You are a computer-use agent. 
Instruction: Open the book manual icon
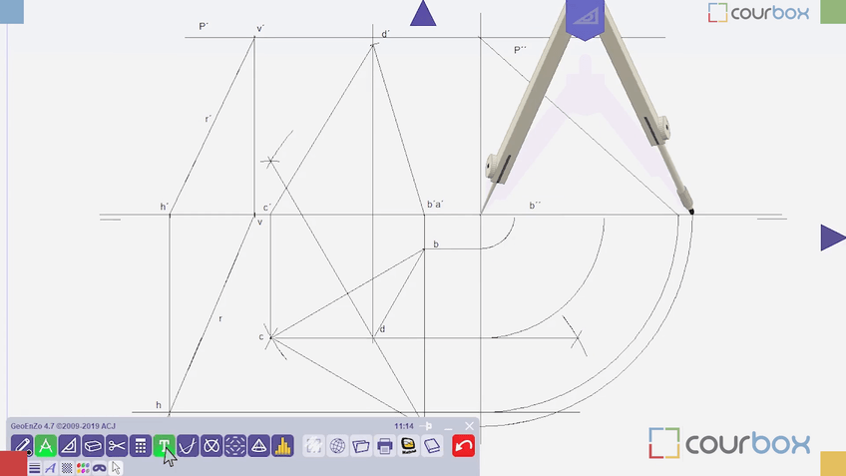pyautogui.click(x=432, y=446)
